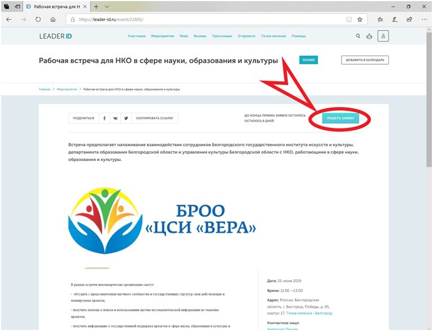Open the browser home page icon
Viewport: 433px width, 331px height.
[x=53, y=20]
